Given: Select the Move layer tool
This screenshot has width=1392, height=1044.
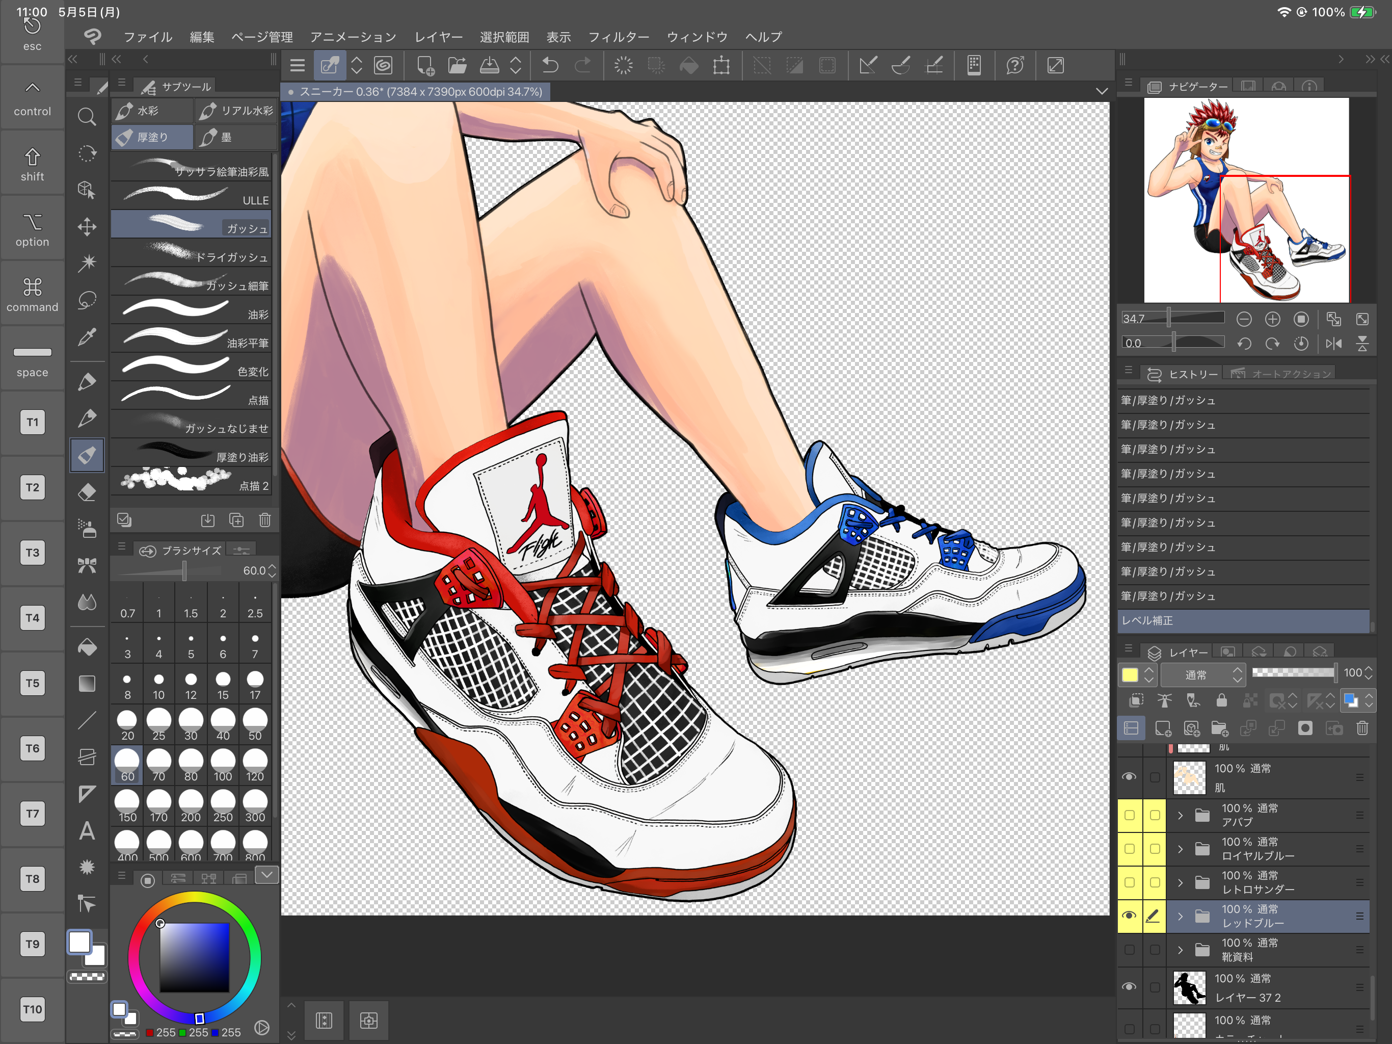Looking at the screenshot, I should [87, 227].
